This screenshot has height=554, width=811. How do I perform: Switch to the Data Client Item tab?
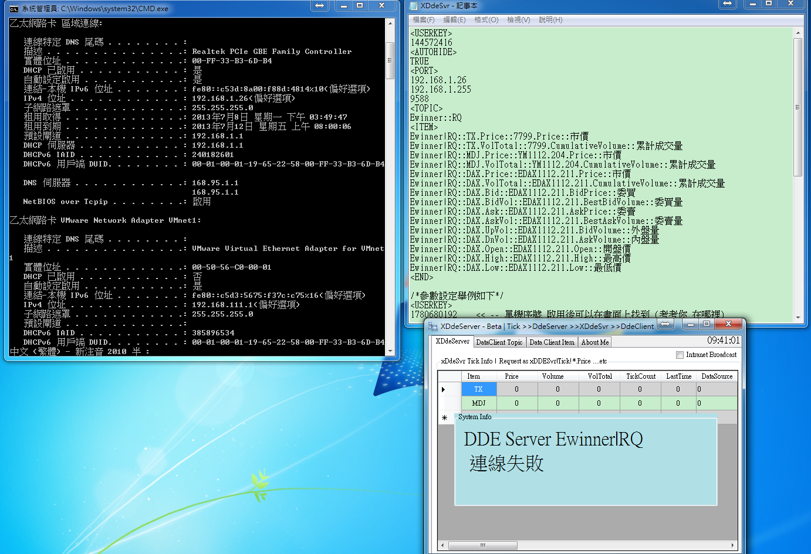point(552,342)
